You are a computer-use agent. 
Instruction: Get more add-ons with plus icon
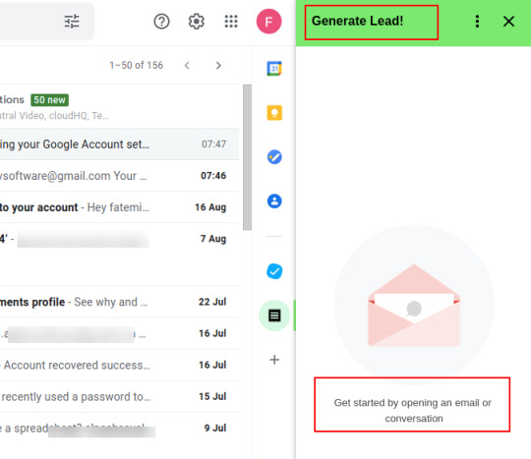click(x=274, y=360)
